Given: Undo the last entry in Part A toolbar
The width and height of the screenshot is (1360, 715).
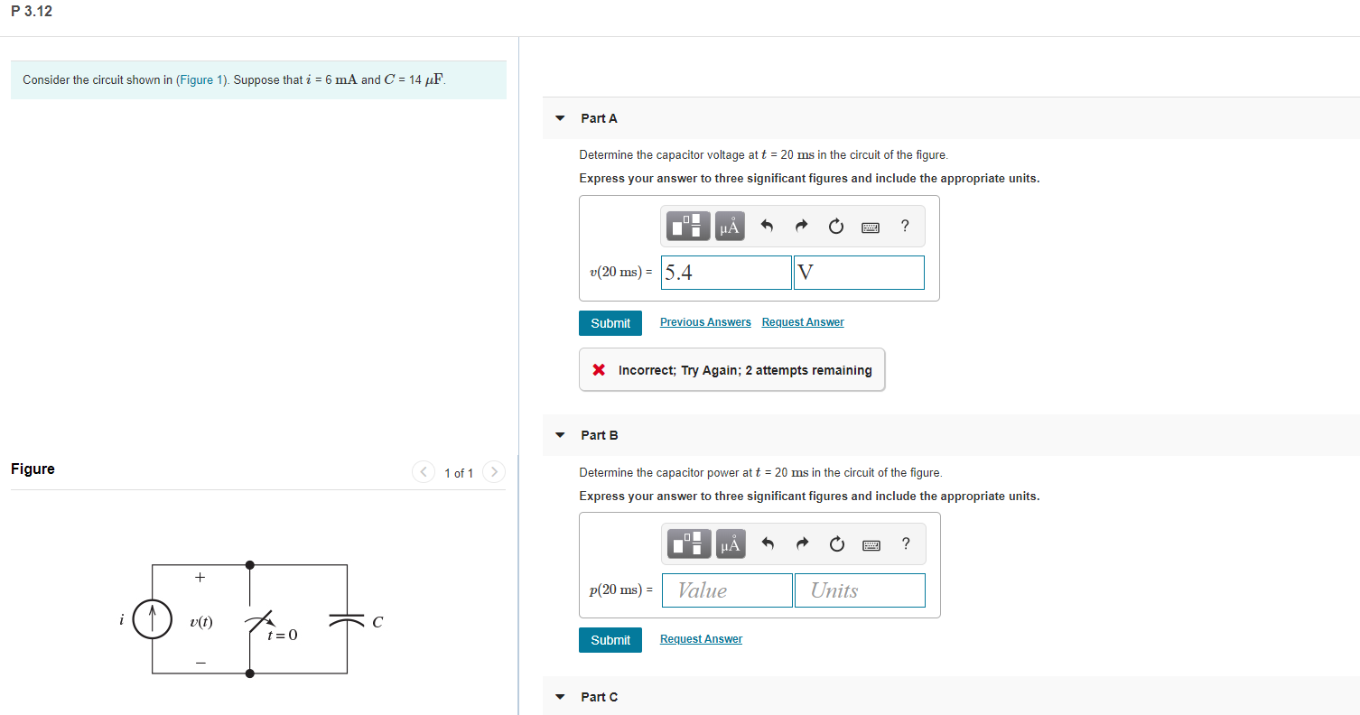Looking at the screenshot, I should click(x=768, y=226).
